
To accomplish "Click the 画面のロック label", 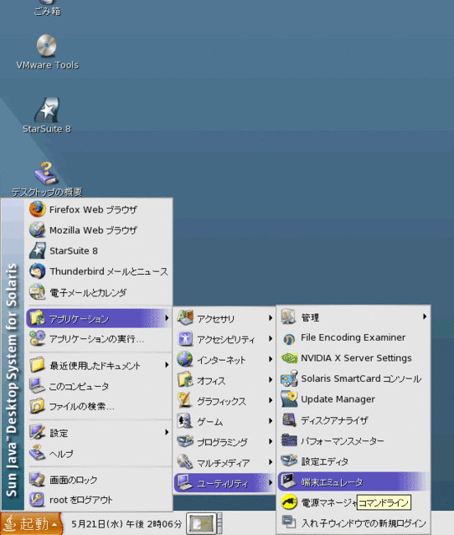I will tap(74, 480).
